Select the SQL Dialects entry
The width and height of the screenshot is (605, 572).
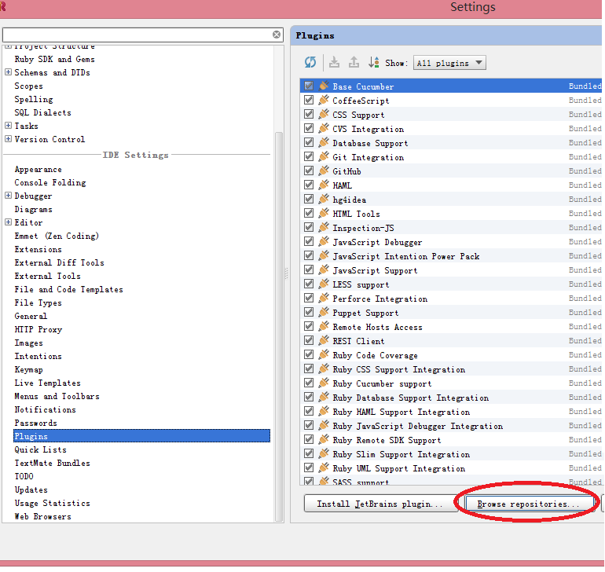coord(43,112)
